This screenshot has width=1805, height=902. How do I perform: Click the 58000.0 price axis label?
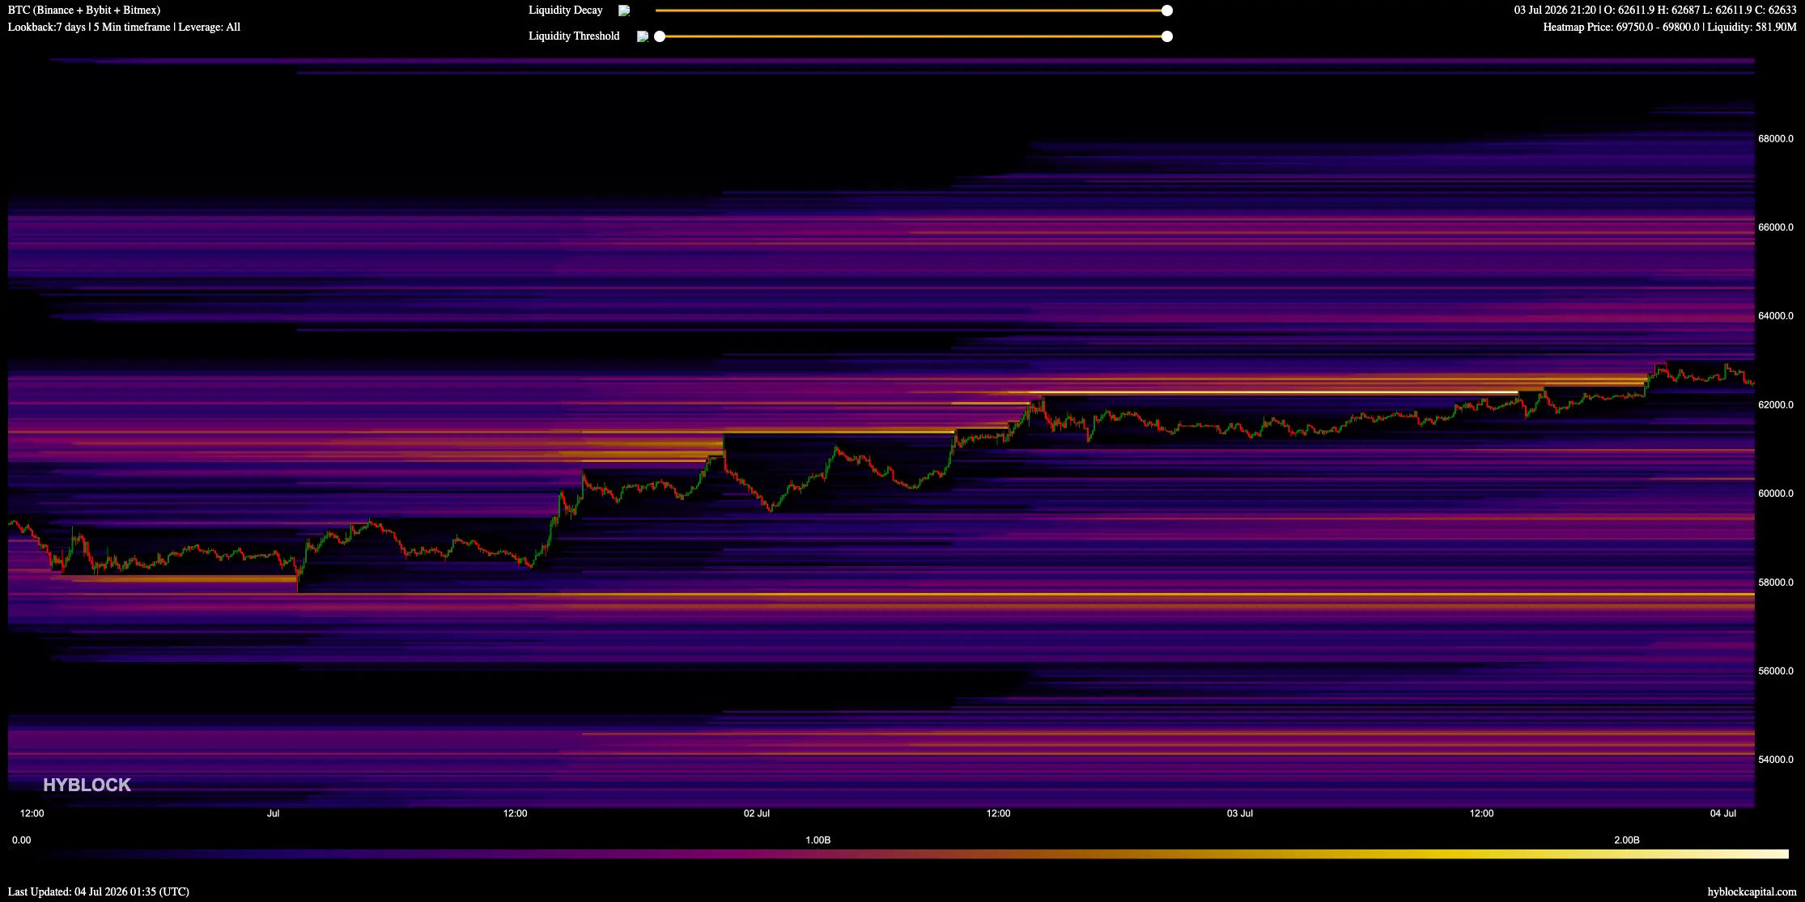click(1775, 582)
